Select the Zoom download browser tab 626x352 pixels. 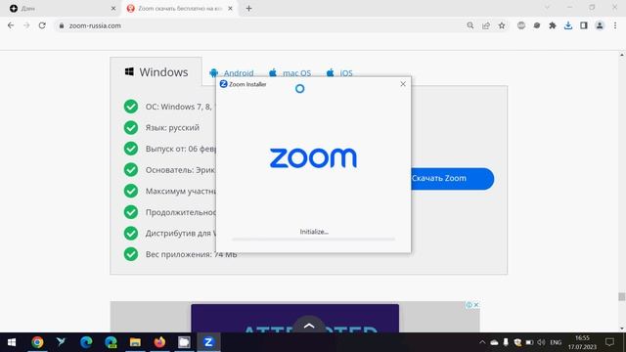point(180,9)
